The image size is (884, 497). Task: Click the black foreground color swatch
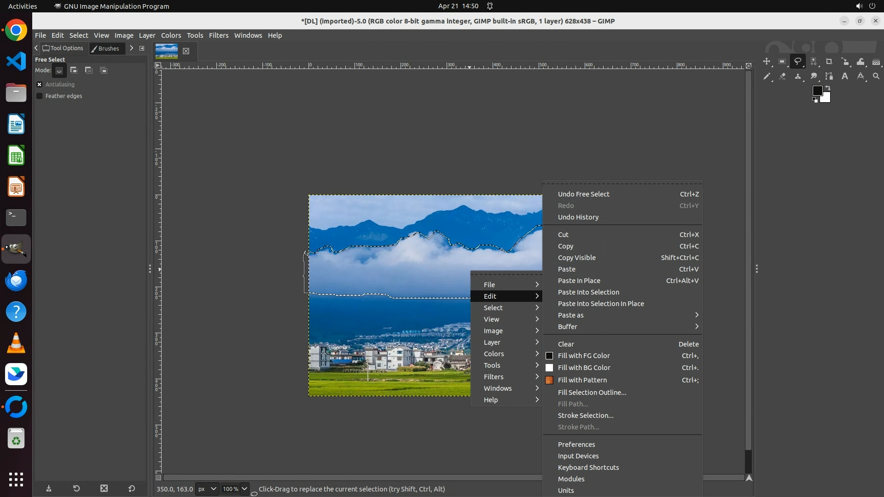pos(817,91)
